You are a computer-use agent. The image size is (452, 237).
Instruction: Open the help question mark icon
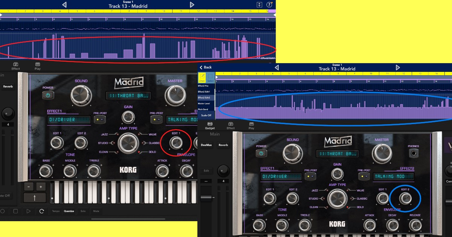[x=269, y=5]
